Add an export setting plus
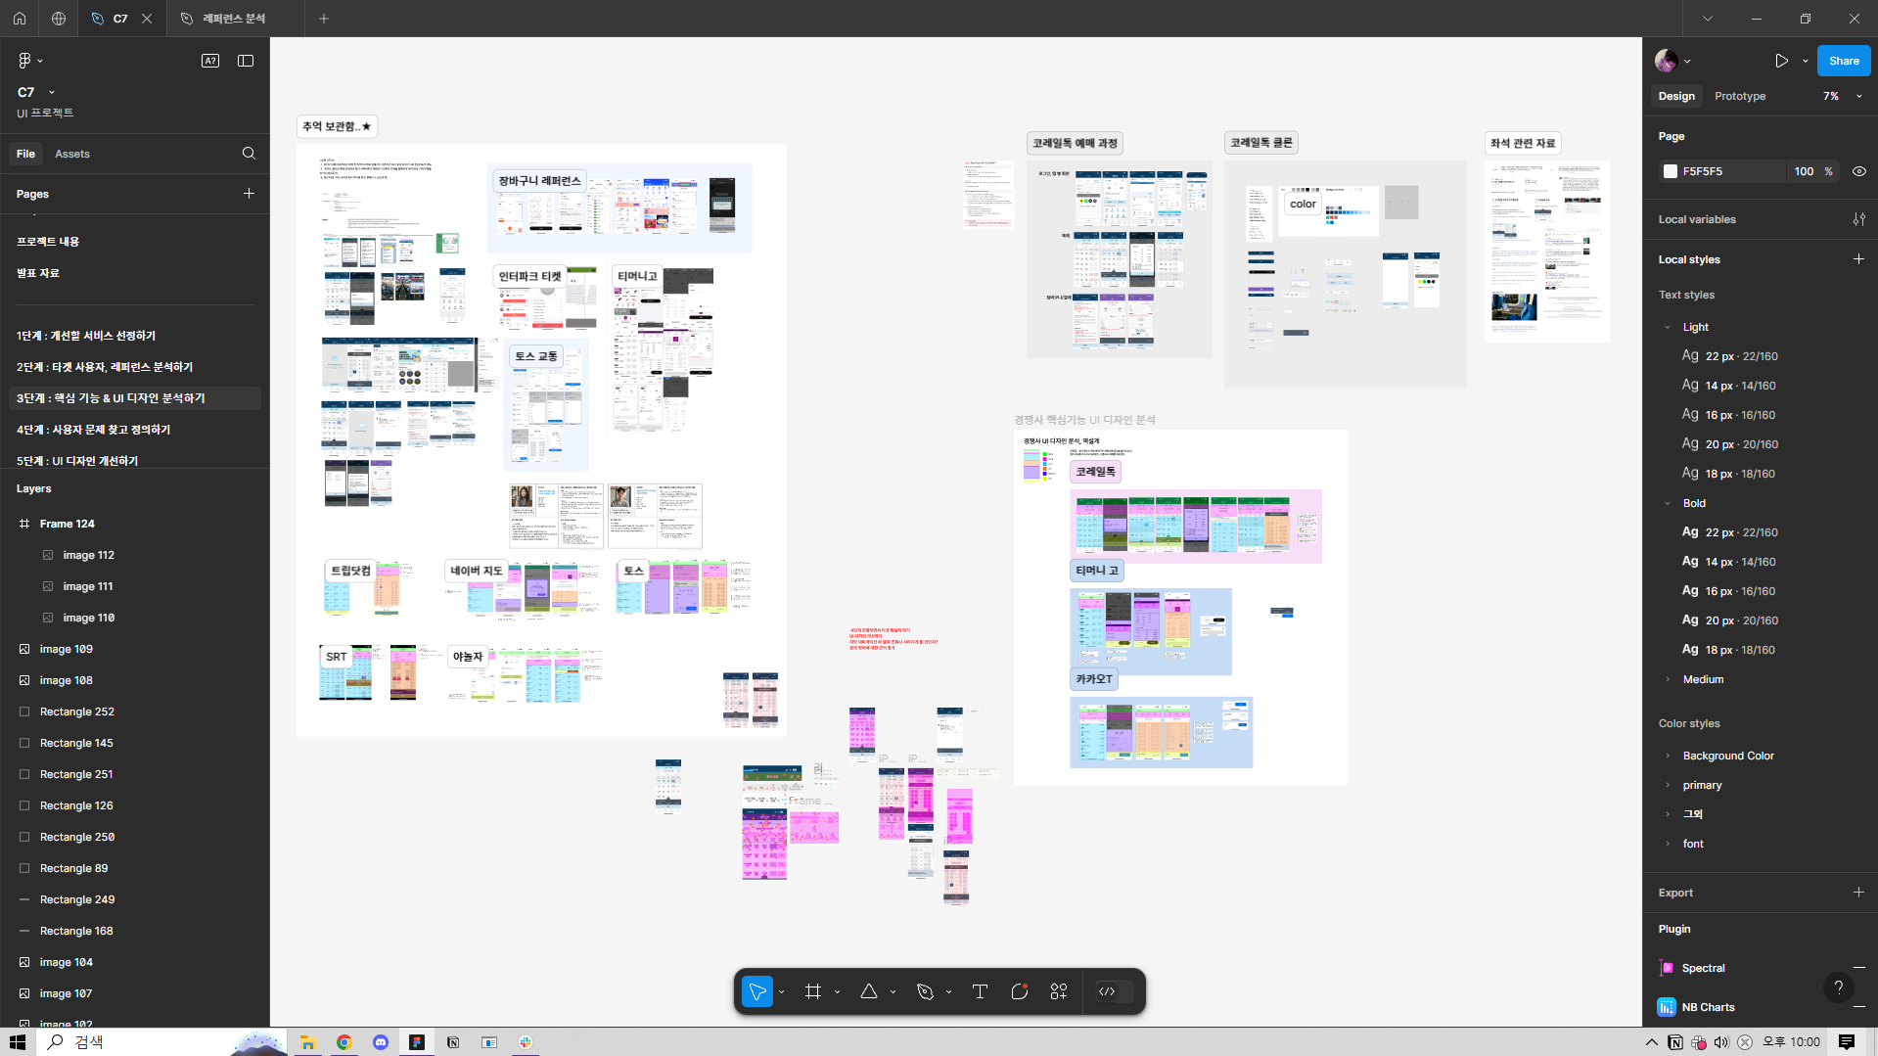Screen dimensions: 1878x1056 [x=1858, y=893]
